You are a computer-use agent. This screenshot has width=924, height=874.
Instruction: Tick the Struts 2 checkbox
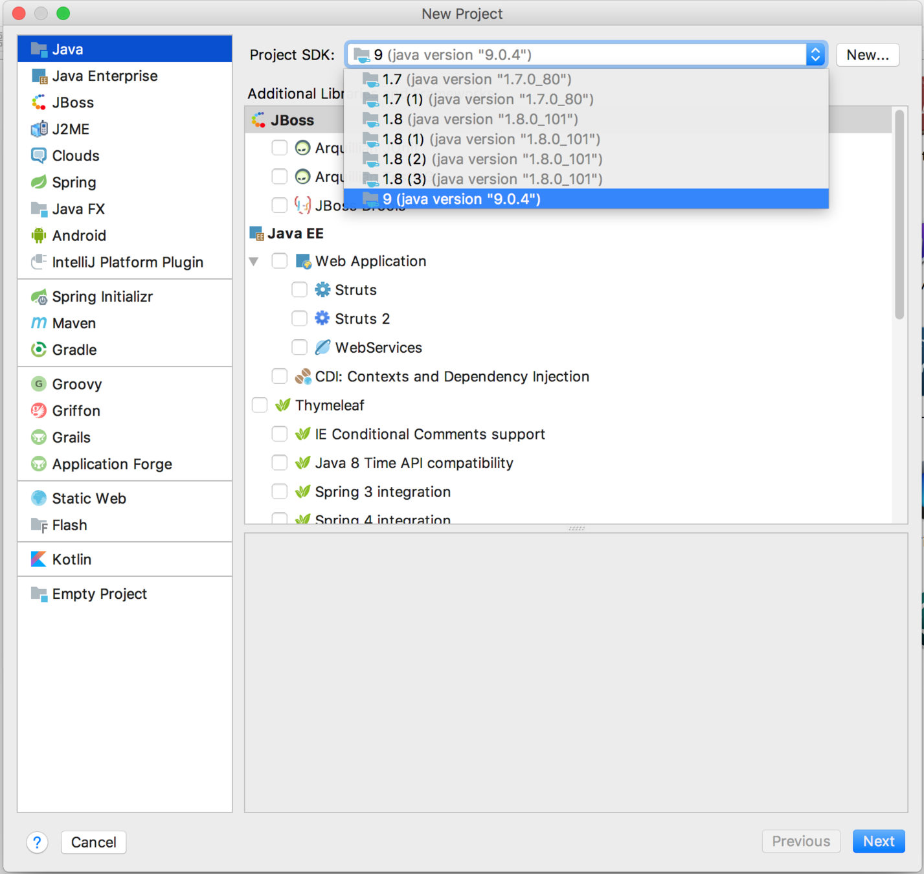299,319
